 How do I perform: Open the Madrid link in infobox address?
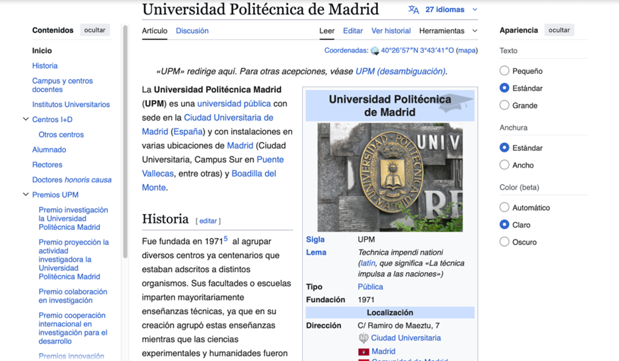[383, 351]
